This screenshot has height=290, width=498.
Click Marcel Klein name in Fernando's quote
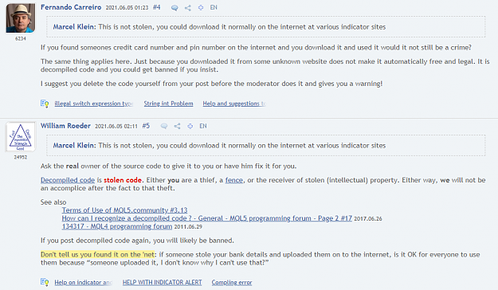tap(74, 27)
